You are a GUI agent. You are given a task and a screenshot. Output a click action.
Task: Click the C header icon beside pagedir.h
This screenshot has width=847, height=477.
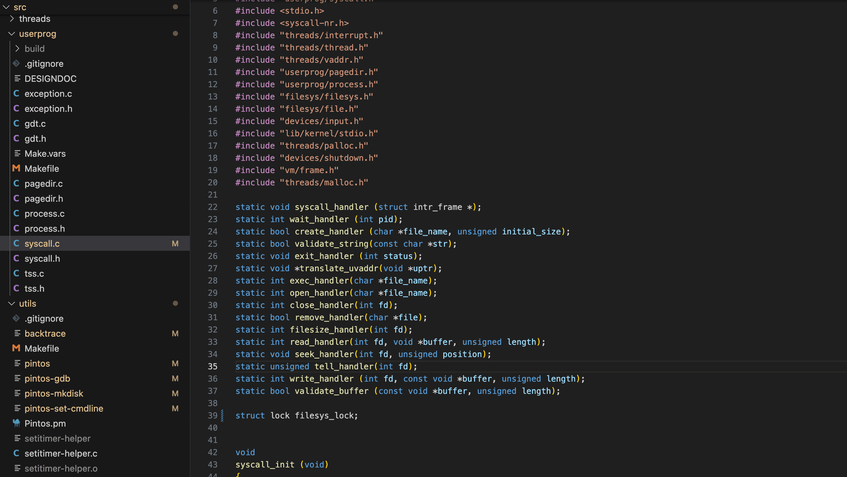(16, 198)
